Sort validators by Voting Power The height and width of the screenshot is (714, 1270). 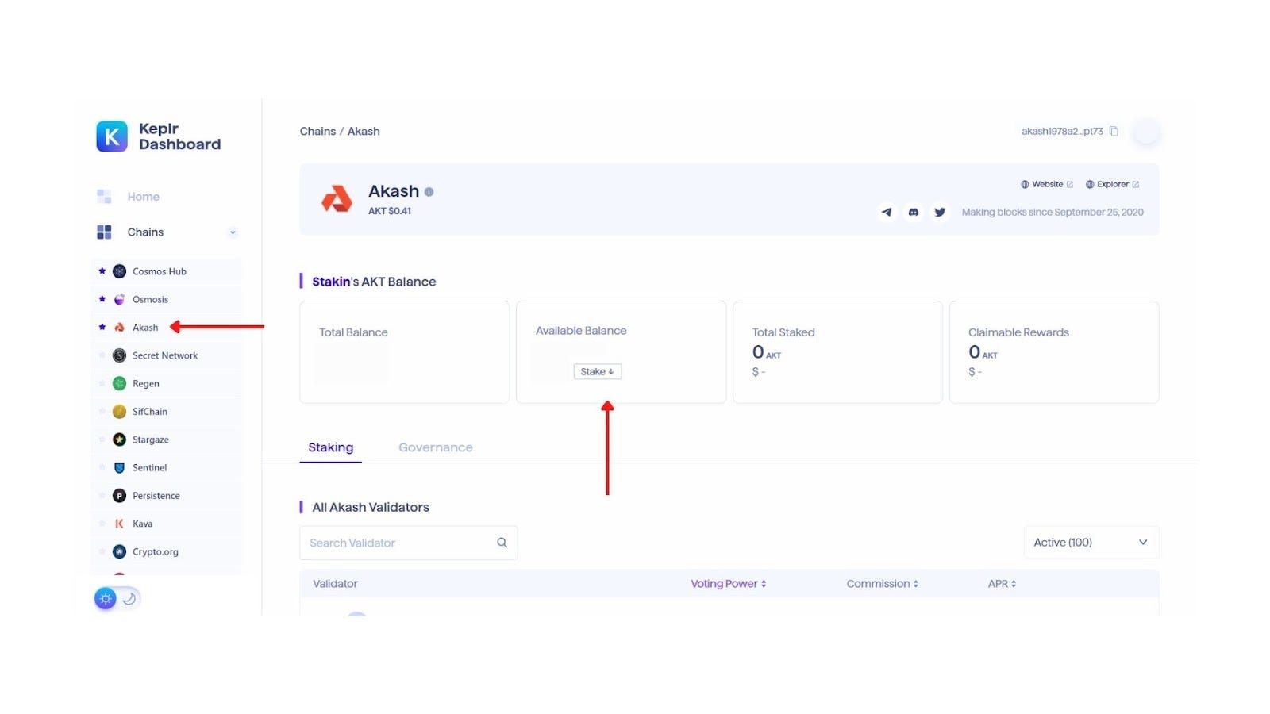tap(729, 584)
